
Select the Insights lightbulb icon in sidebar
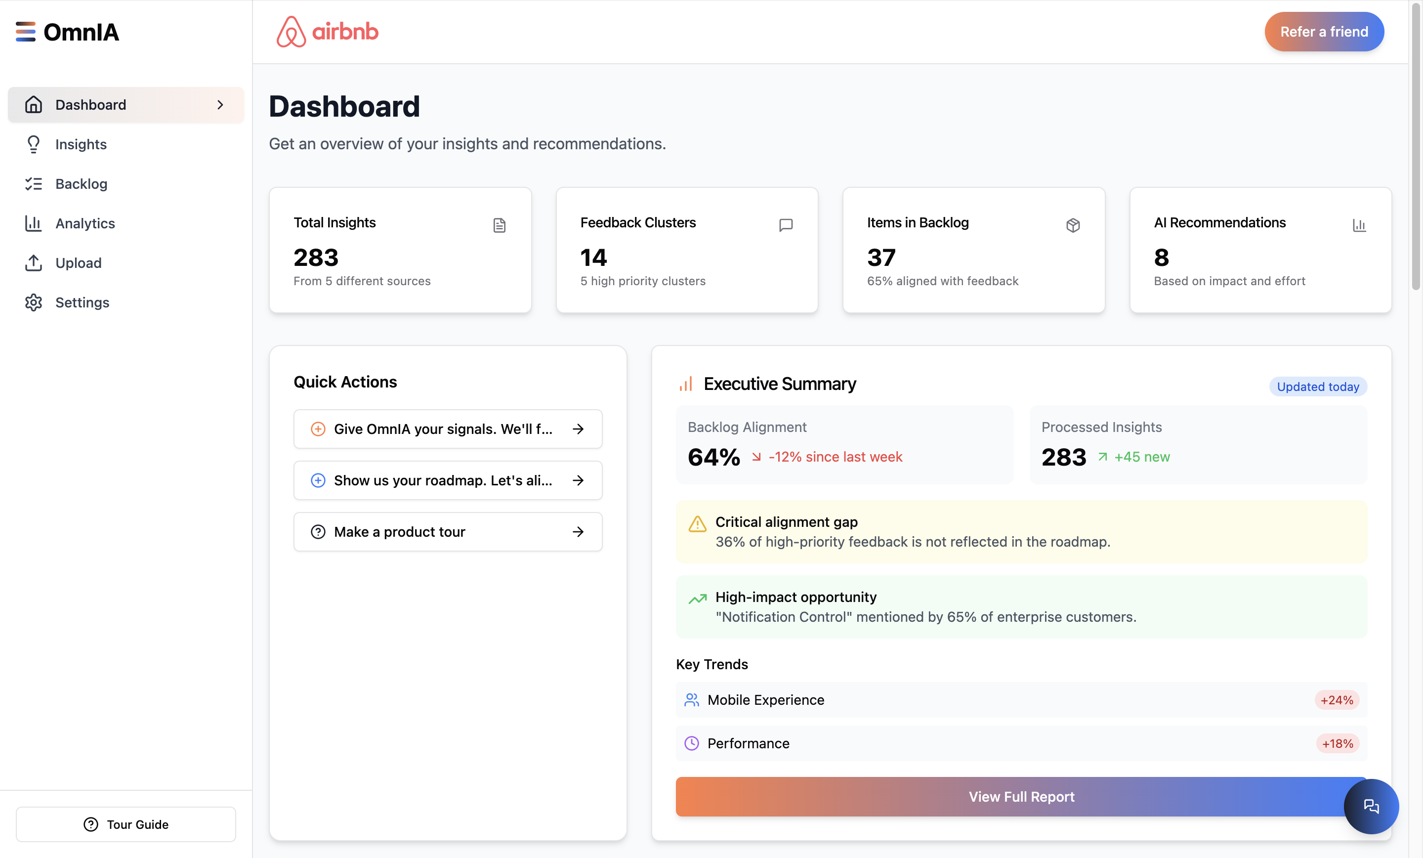tap(34, 144)
